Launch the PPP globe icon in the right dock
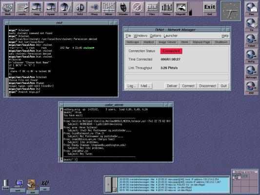 click(251, 88)
